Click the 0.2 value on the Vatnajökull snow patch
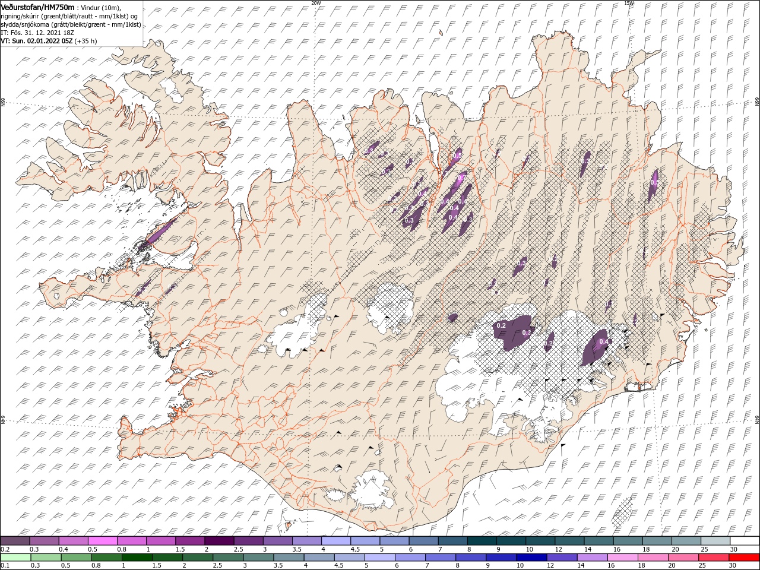The width and height of the screenshot is (760, 570). [501, 325]
